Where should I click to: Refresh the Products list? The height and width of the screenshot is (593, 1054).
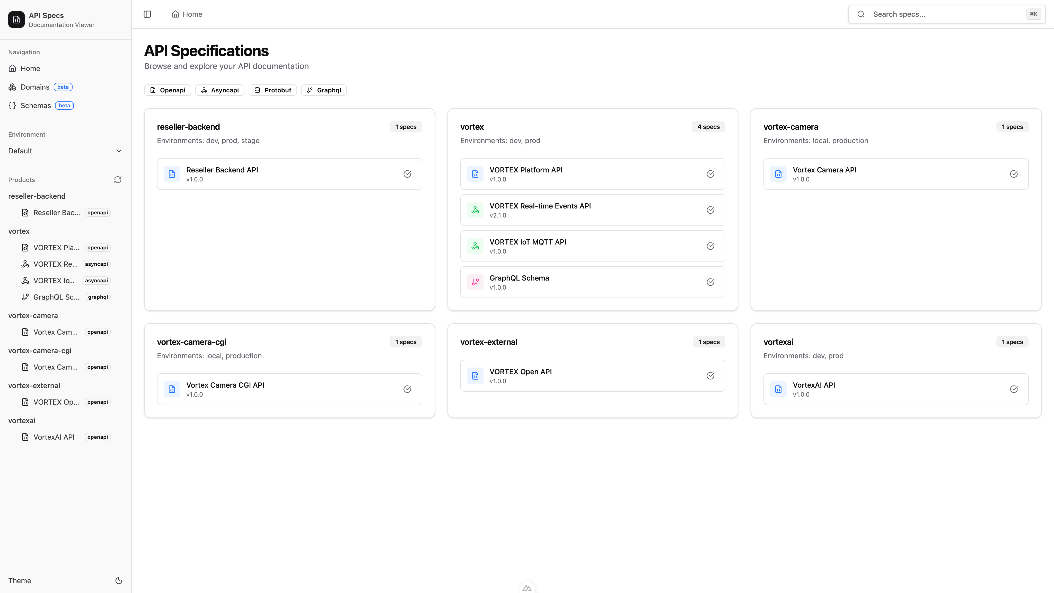tap(118, 180)
